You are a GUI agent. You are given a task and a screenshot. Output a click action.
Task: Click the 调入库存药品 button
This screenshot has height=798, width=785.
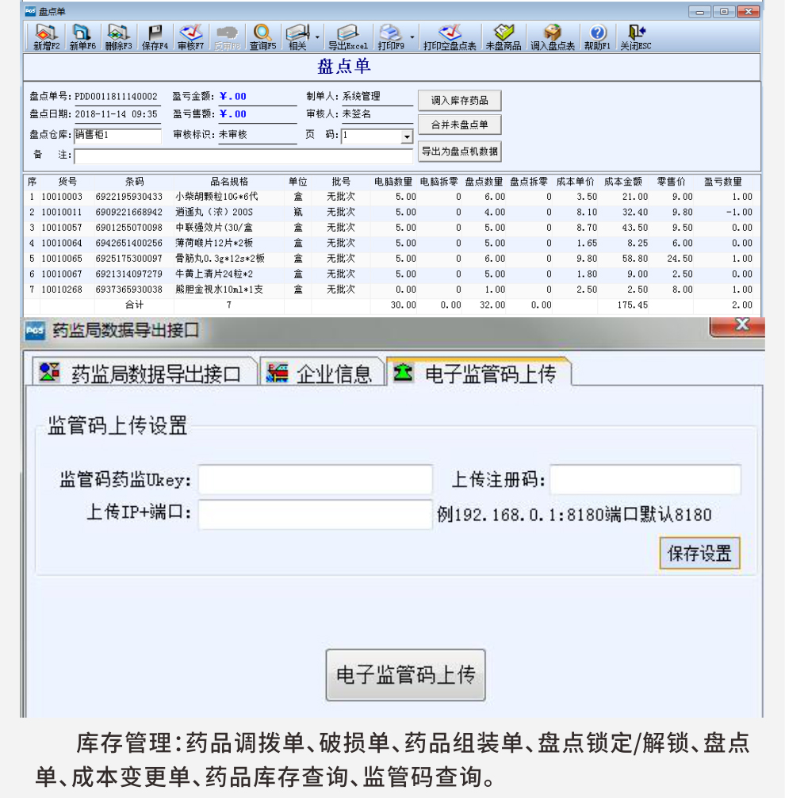[458, 100]
